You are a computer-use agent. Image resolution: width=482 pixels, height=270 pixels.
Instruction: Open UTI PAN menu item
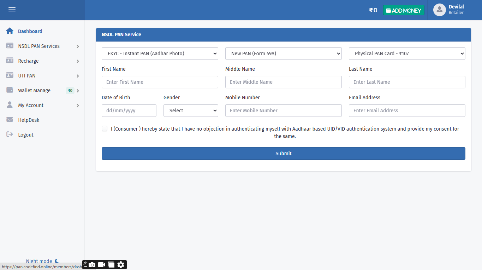(x=27, y=76)
